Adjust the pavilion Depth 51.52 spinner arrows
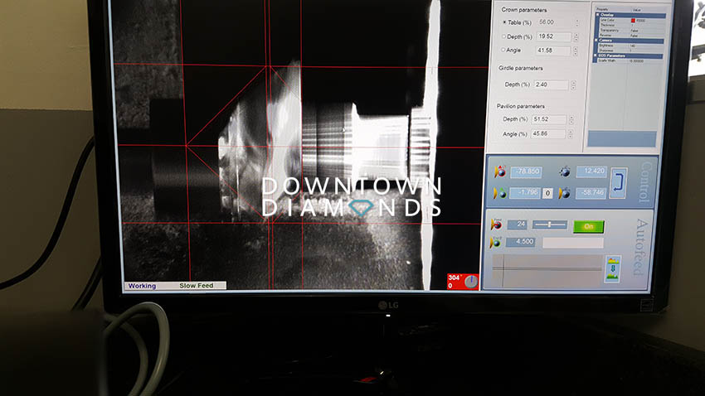The height and width of the screenshot is (396, 705). [x=571, y=120]
